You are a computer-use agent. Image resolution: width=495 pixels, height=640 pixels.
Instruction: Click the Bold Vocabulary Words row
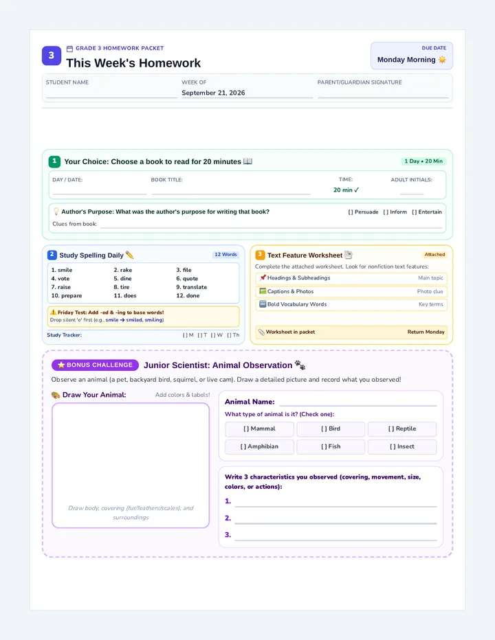coord(351,304)
